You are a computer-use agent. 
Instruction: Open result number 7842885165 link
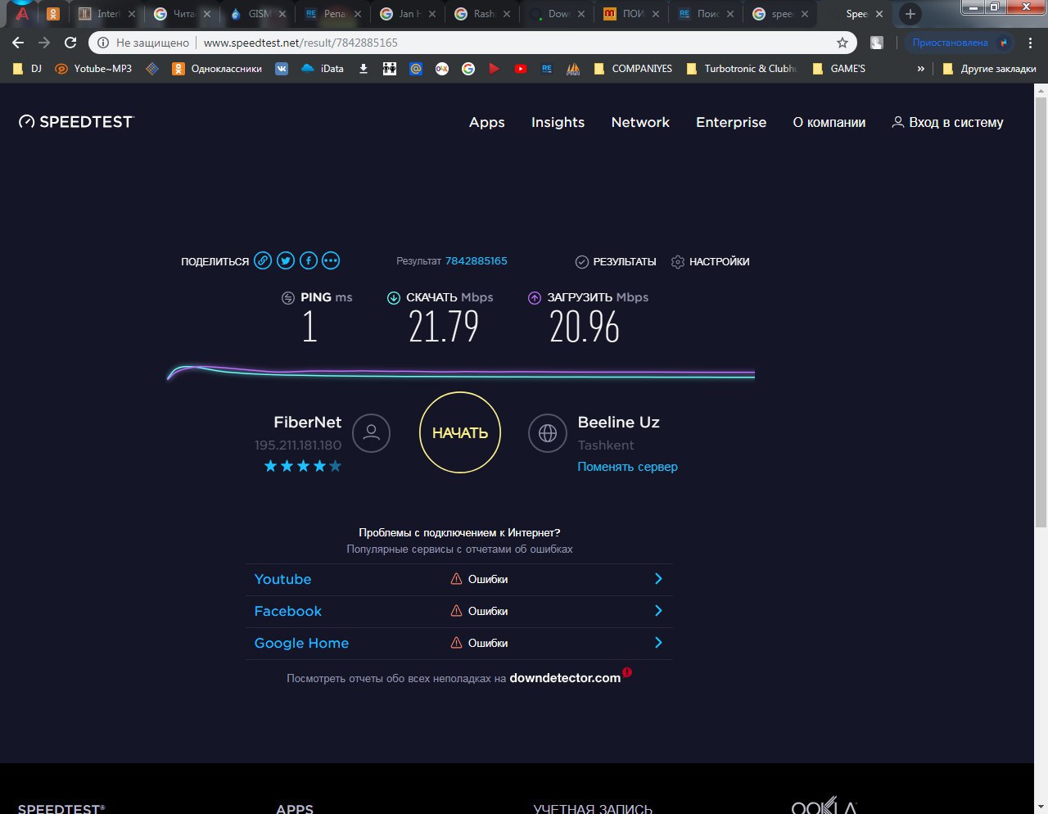coord(477,261)
